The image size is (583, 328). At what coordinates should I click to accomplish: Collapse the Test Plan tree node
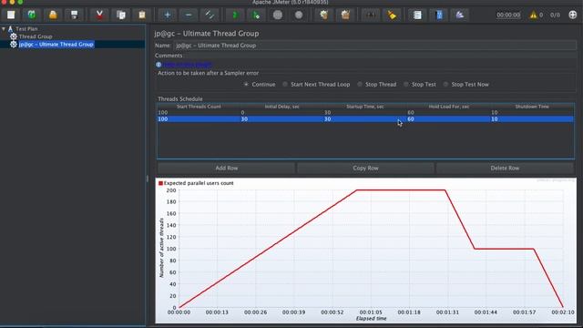4,28
